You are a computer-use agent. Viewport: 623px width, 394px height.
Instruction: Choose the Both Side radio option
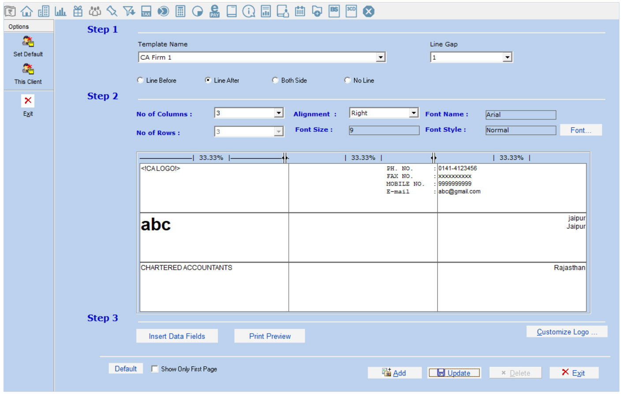275,80
